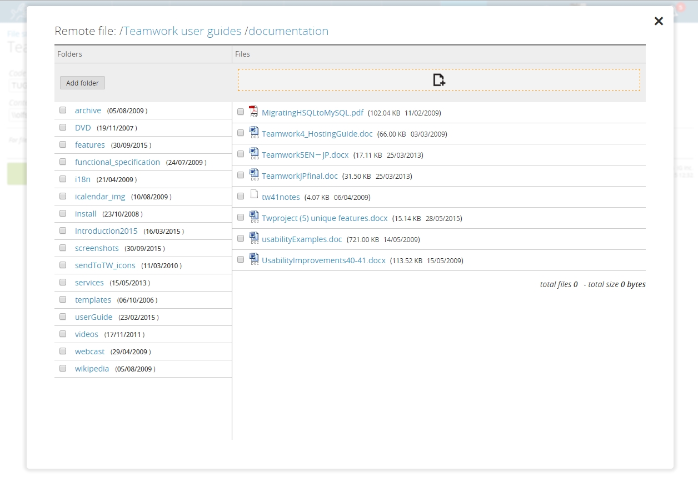This screenshot has height=487, width=698.
Task: Check the tw41notes file checkbox
Action: click(x=241, y=197)
